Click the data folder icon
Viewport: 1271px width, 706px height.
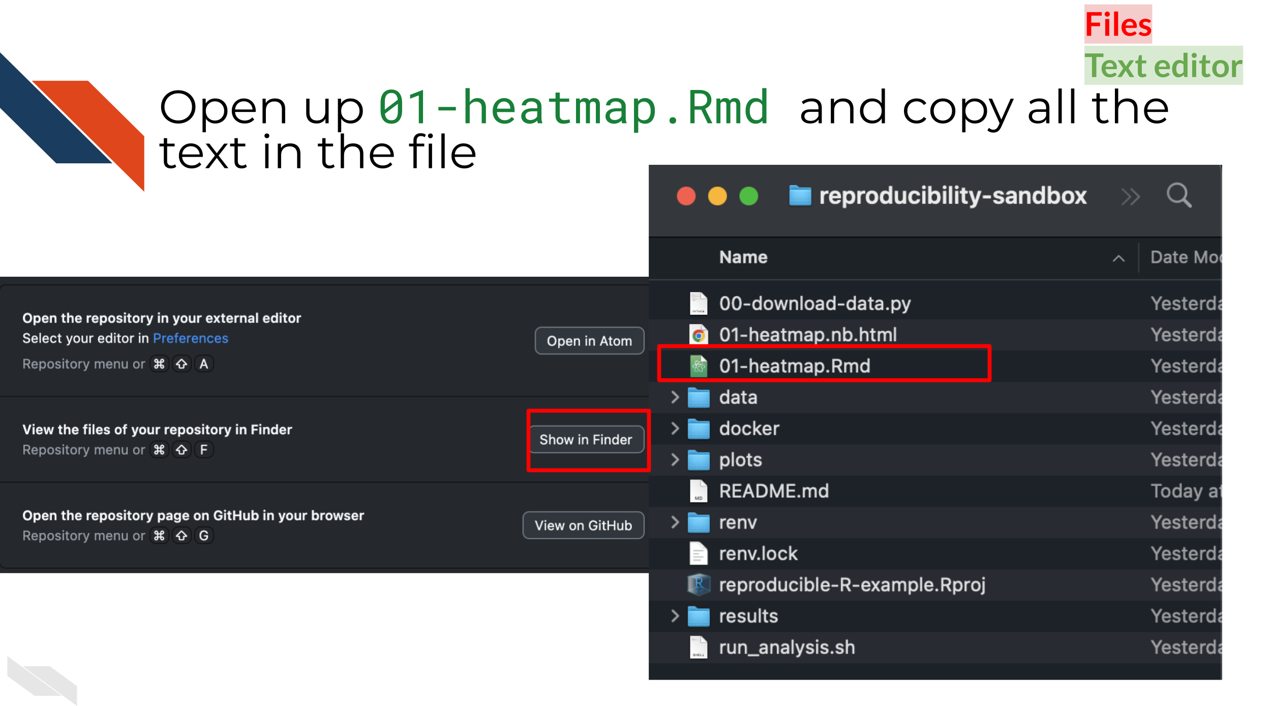click(x=699, y=398)
